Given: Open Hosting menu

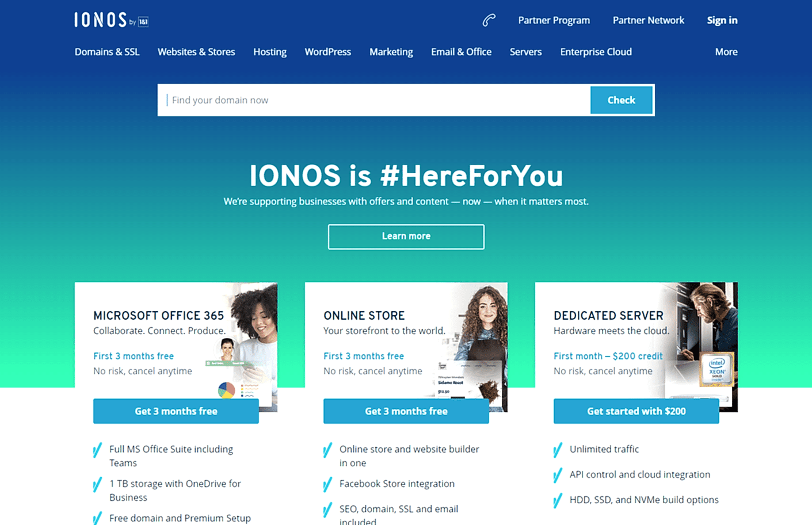Looking at the screenshot, I should pyautogui.click(x=270, y=52).
